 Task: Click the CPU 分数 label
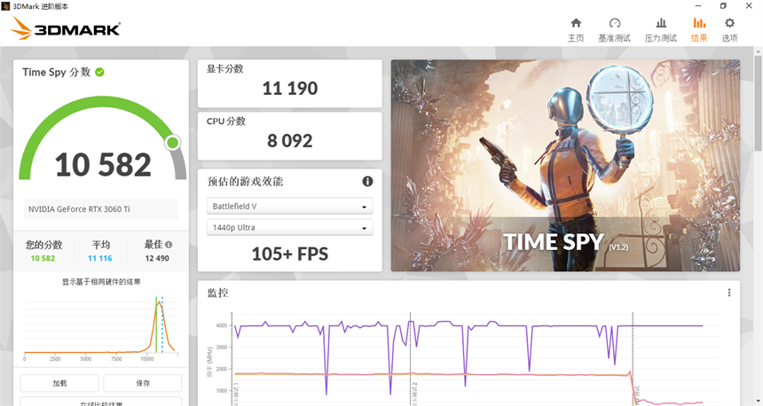(225, 121)
